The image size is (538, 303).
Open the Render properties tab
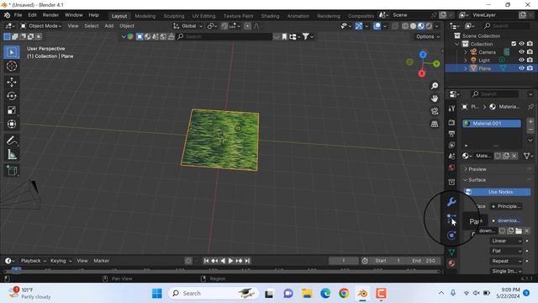(451, 122)
